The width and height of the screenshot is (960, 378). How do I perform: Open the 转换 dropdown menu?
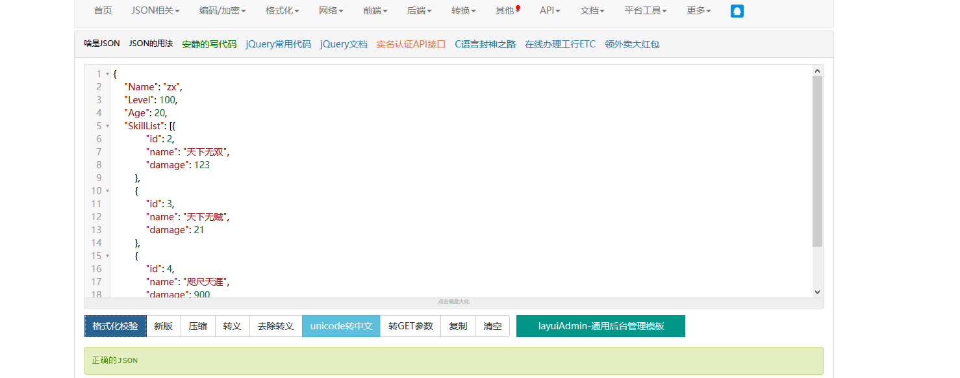click(464, 10)
